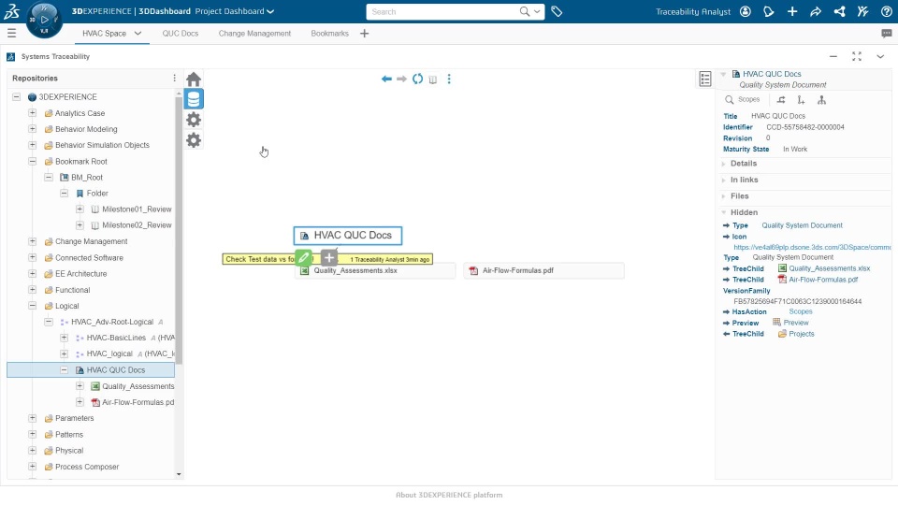Select HVAC_Adv-Root-Logical tree item
The height and width of the screenshot is (505, 898).
[x=112, y=322]
